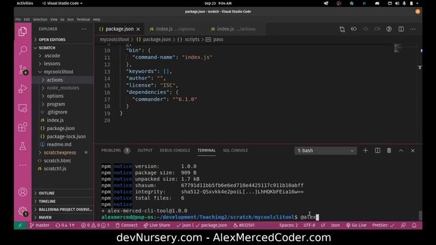Viewport: 436px width, 245px height.
Task: Open editor more actions menu
Action: (413, 29)
